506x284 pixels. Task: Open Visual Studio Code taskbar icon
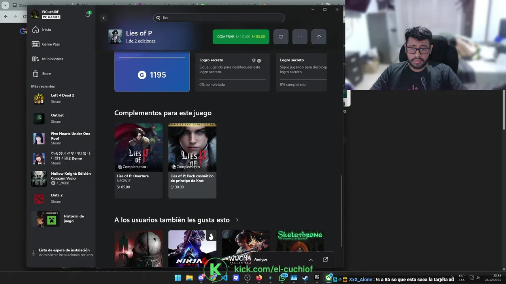click(224, 278)
